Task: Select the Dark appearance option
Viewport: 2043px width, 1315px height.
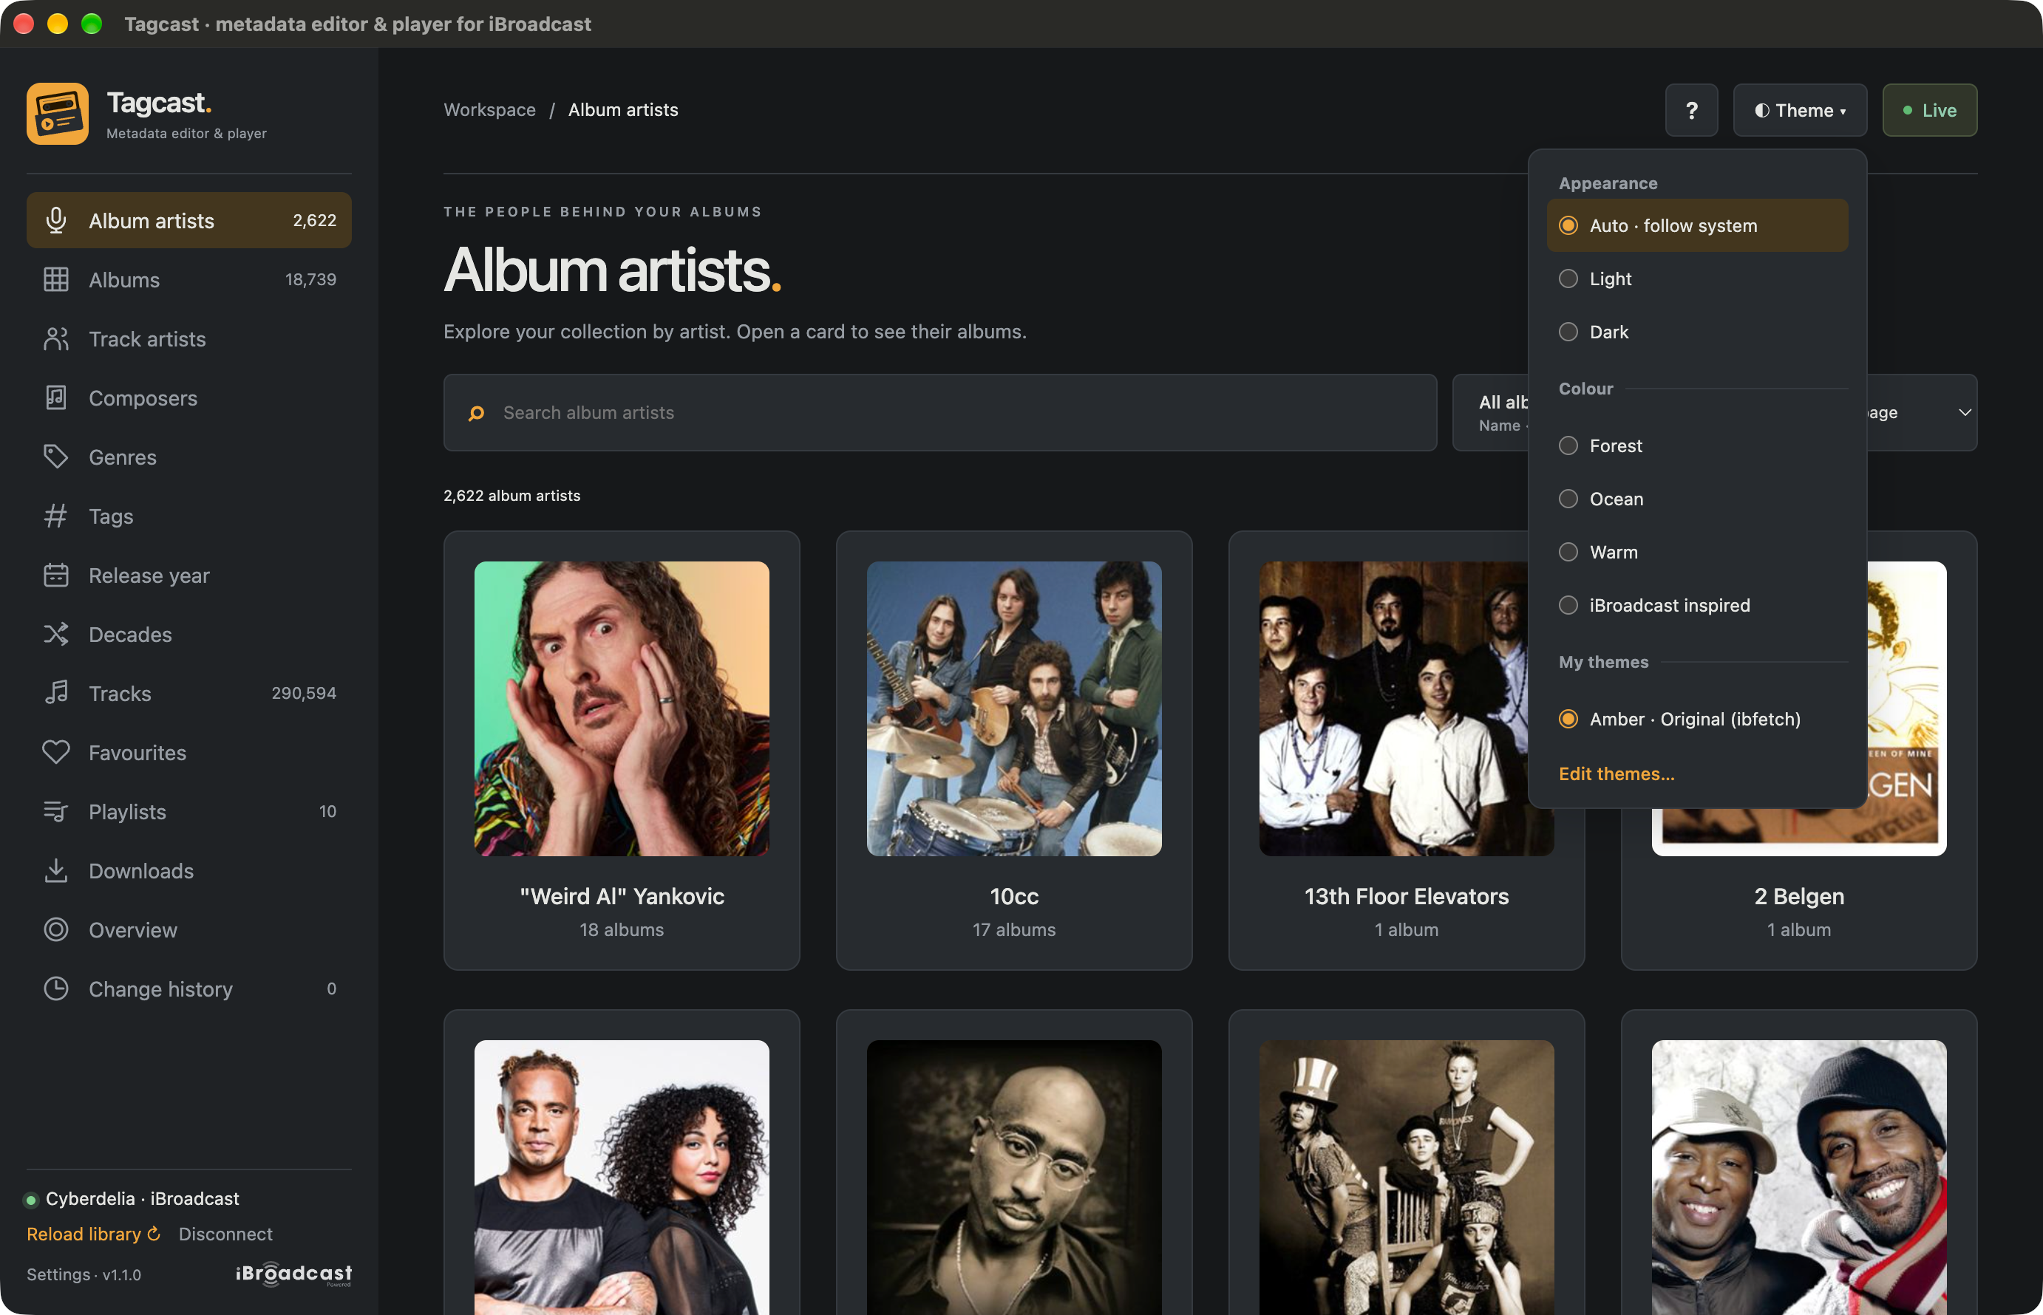Action: tap(1697, 331)
